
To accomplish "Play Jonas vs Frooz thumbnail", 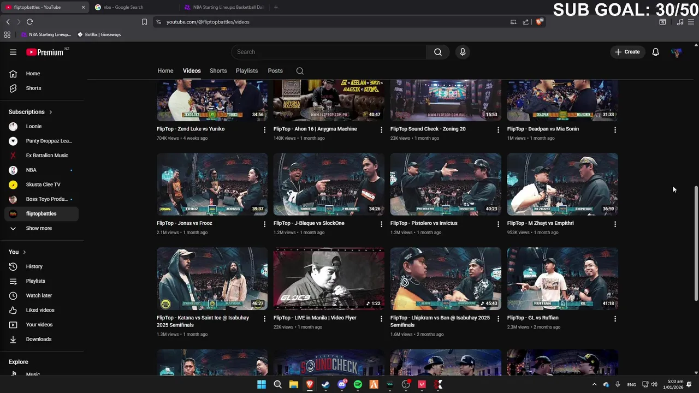I will [212, 184].
